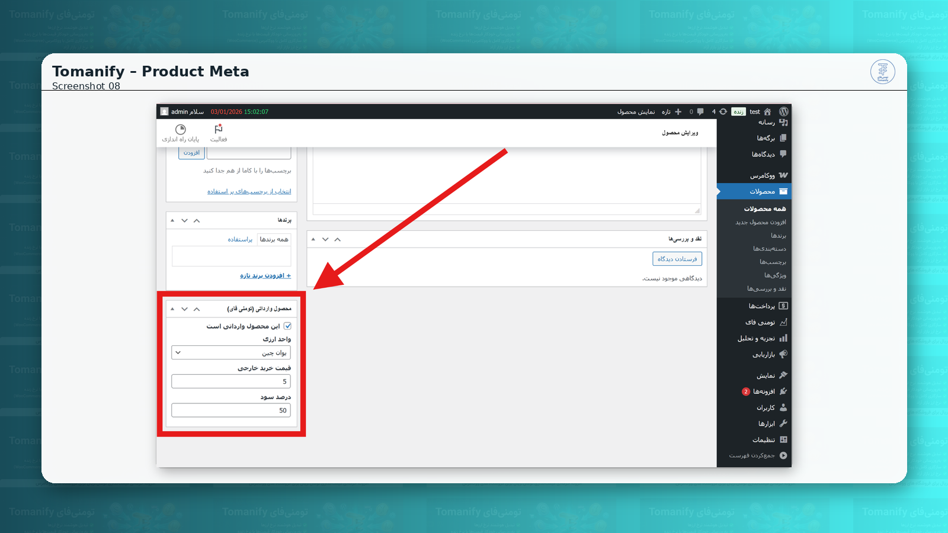Viewport: 948px width, 533px height.
Task: Open the currency unit dropdown showing Yuan
Action: [x=231, y=352]
